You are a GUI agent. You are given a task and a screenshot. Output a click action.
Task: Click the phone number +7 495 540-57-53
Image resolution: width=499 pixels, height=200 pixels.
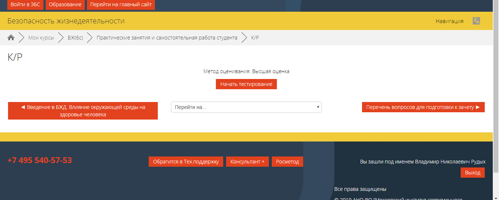pos(39,160)
